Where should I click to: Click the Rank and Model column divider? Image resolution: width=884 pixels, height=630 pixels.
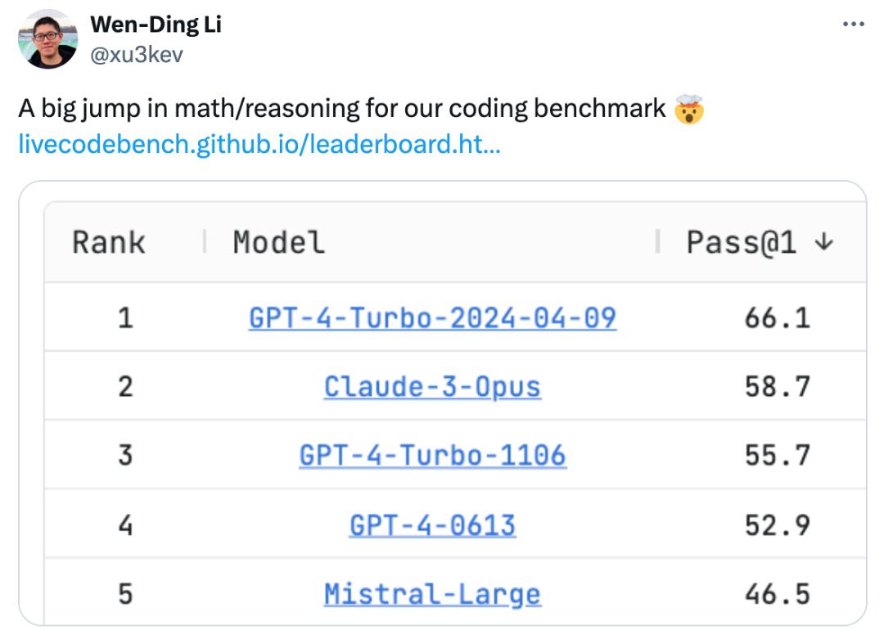[205, 242]
